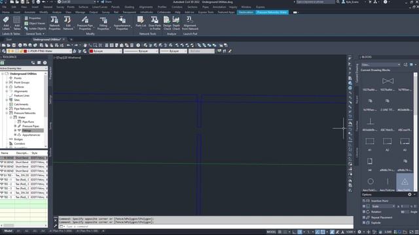
Task: Click the gear icon in the status bar
Action: point(359,232)
